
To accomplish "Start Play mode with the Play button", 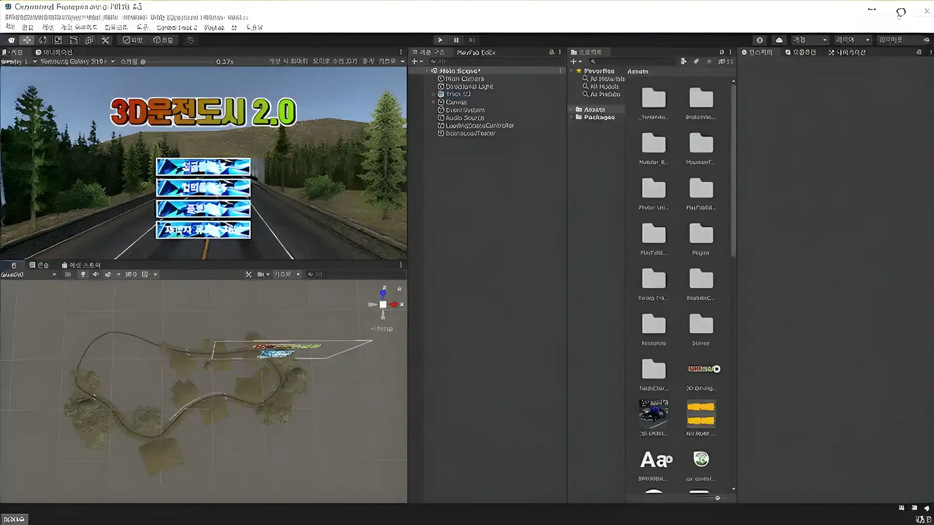I will pyautogui.click(x=440, y=40).
